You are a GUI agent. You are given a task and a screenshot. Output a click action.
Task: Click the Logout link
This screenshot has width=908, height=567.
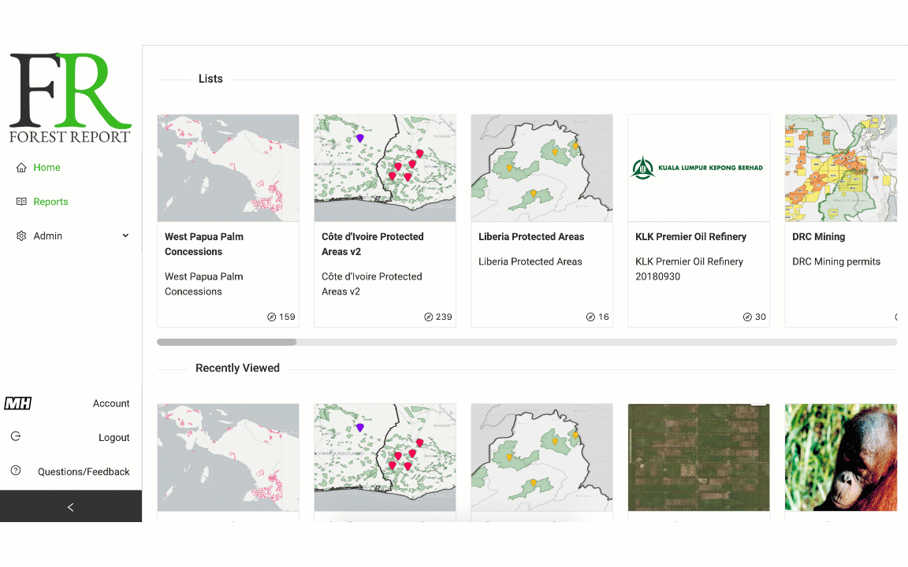[114, 437]
